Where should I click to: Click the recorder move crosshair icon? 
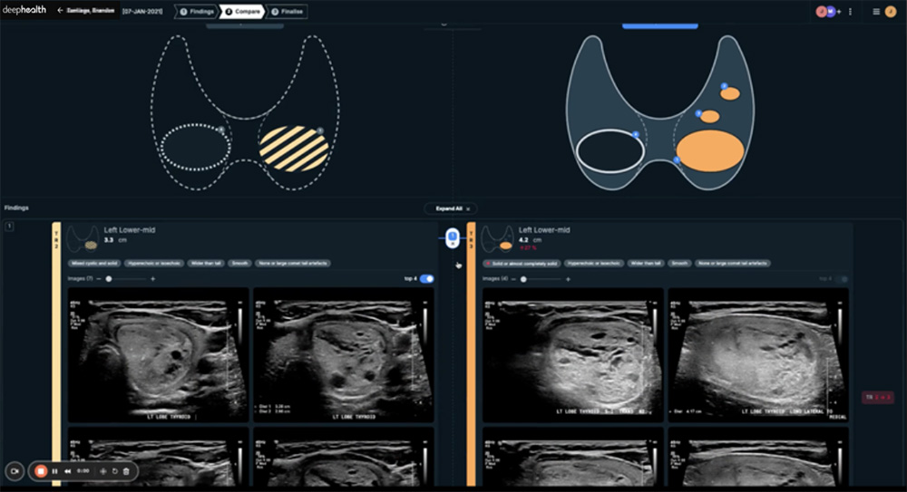coord(103,471)
